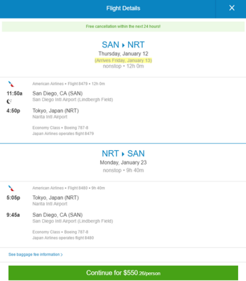The height and width of the screenshot is (281, 246).
Task: Click the Monday, January 23 return date
Action: point(123,162)
